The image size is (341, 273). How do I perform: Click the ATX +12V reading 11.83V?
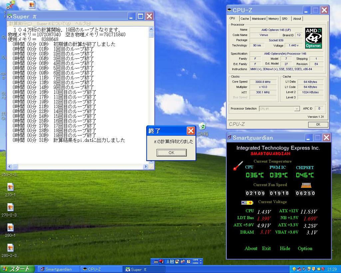309,211
